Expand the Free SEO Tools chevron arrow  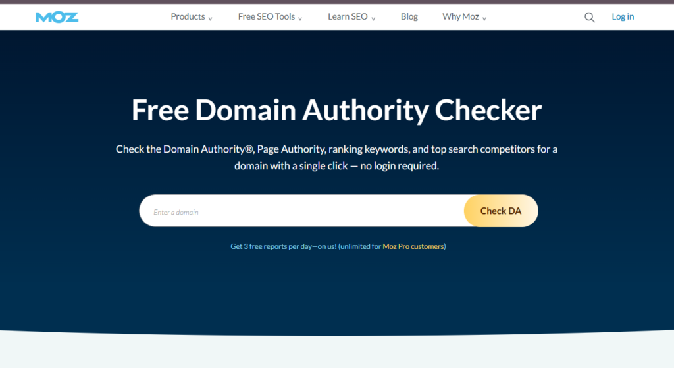300,19
